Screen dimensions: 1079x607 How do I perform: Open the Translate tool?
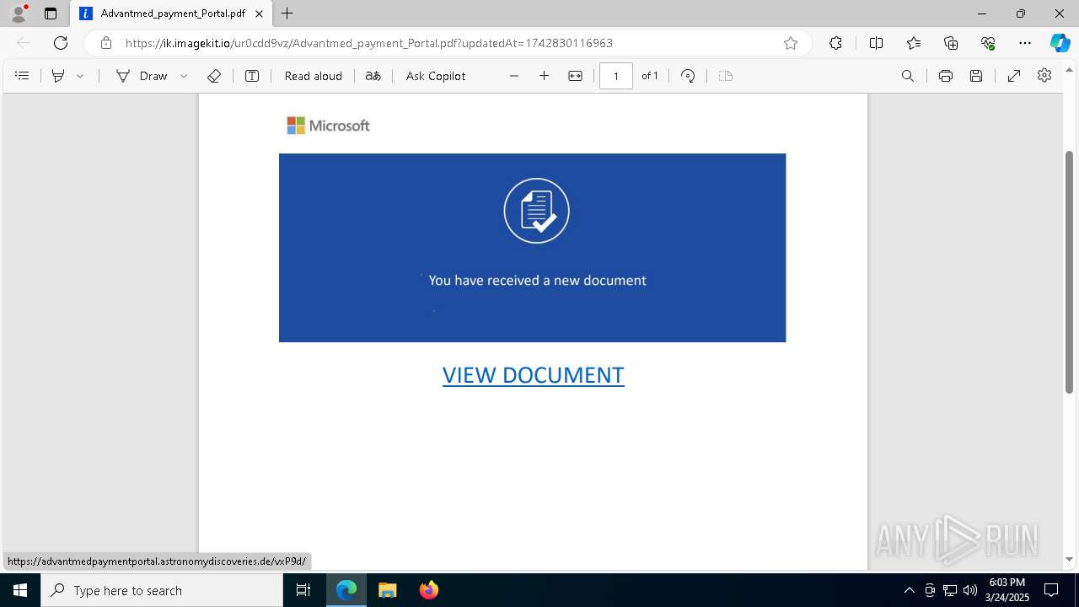click(373, 76)
